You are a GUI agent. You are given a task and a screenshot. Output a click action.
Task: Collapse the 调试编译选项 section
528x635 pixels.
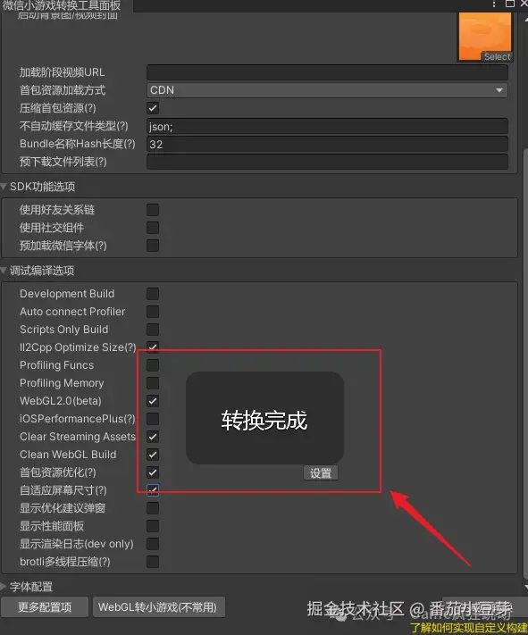(x=4, y=271)
